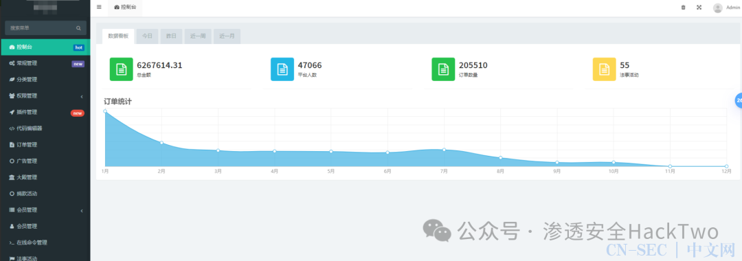Click the magnifier icon in sidebar search

(x=78, y=28)
